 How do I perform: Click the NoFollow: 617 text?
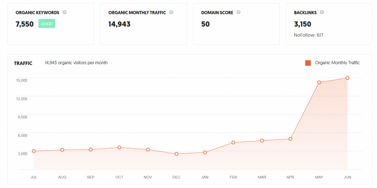click(309, 35)
